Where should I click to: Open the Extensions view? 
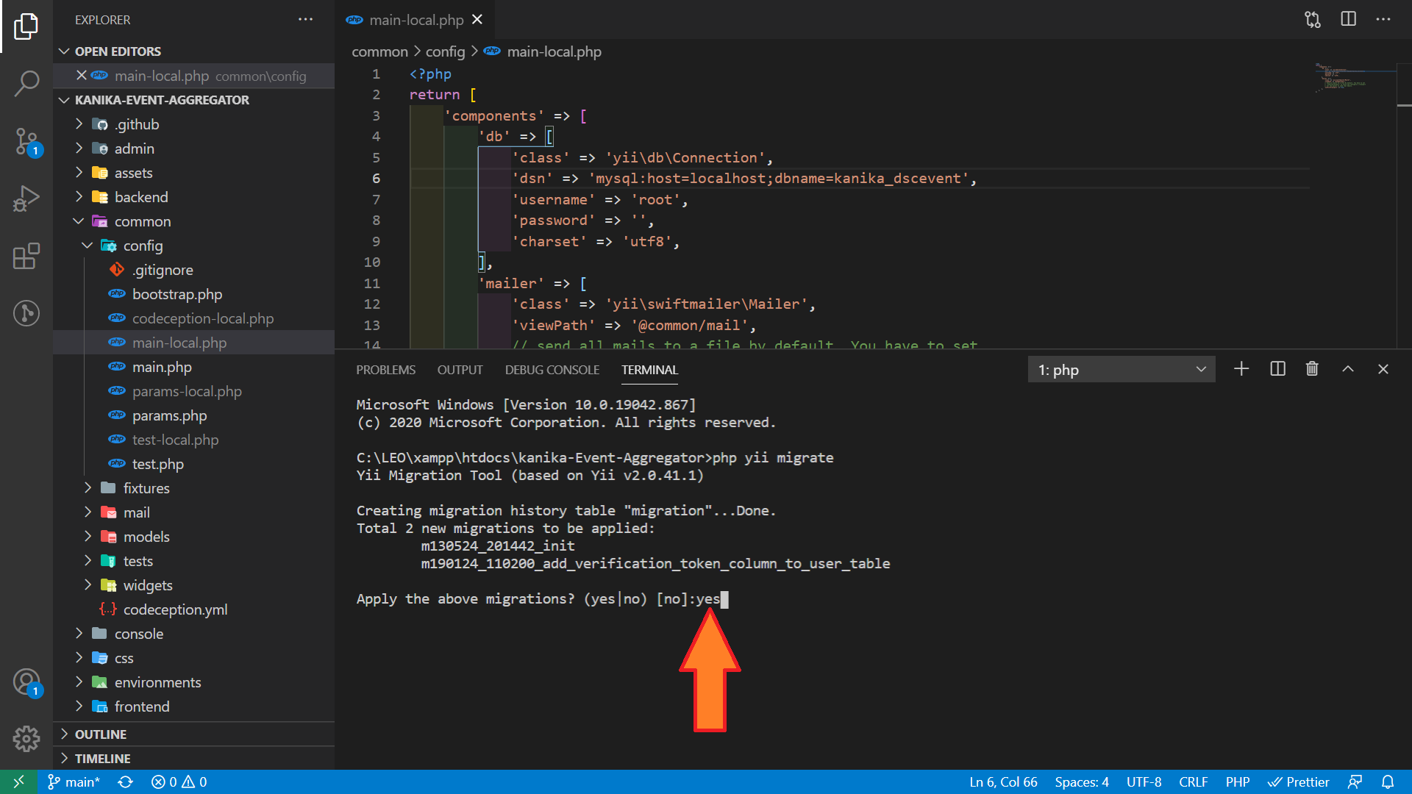tap(26, 256)
